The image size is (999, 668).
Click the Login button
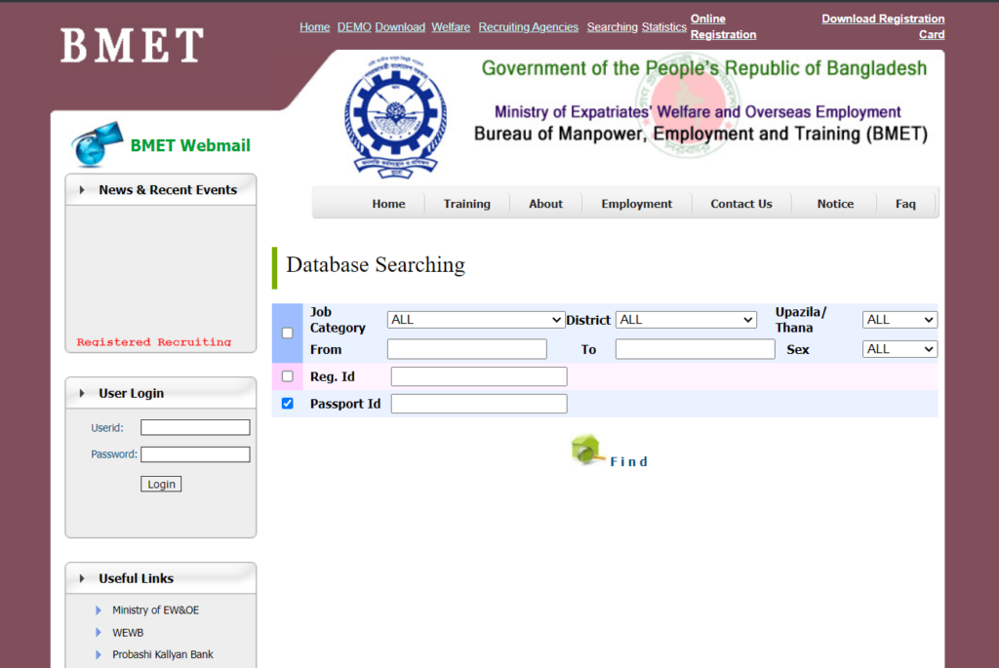pos(161,484)
